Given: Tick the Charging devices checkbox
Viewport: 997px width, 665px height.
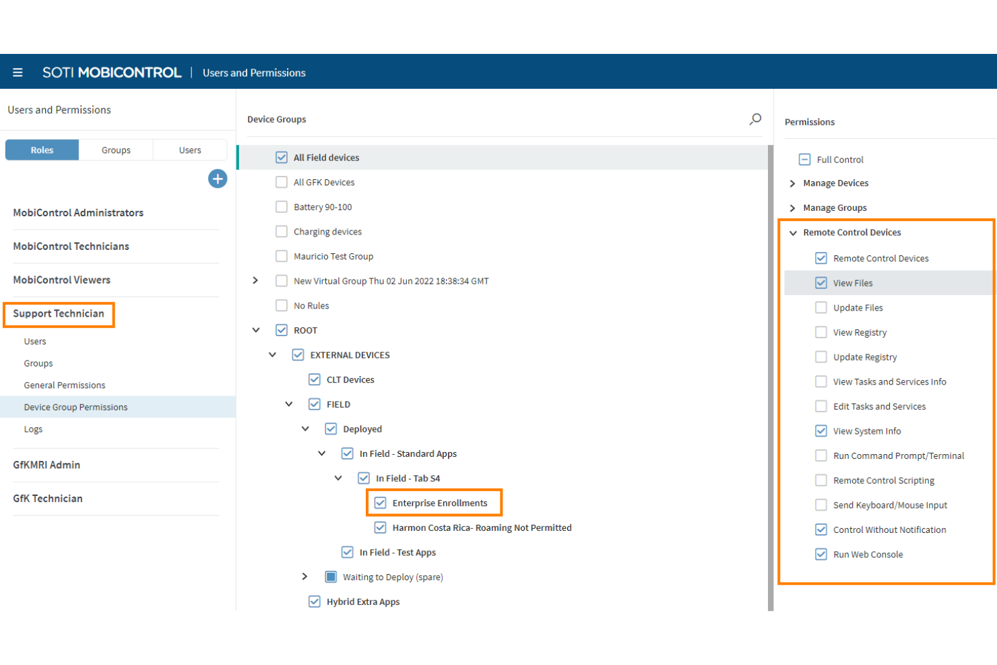Looking at the screenshot, I should point(282,231).
